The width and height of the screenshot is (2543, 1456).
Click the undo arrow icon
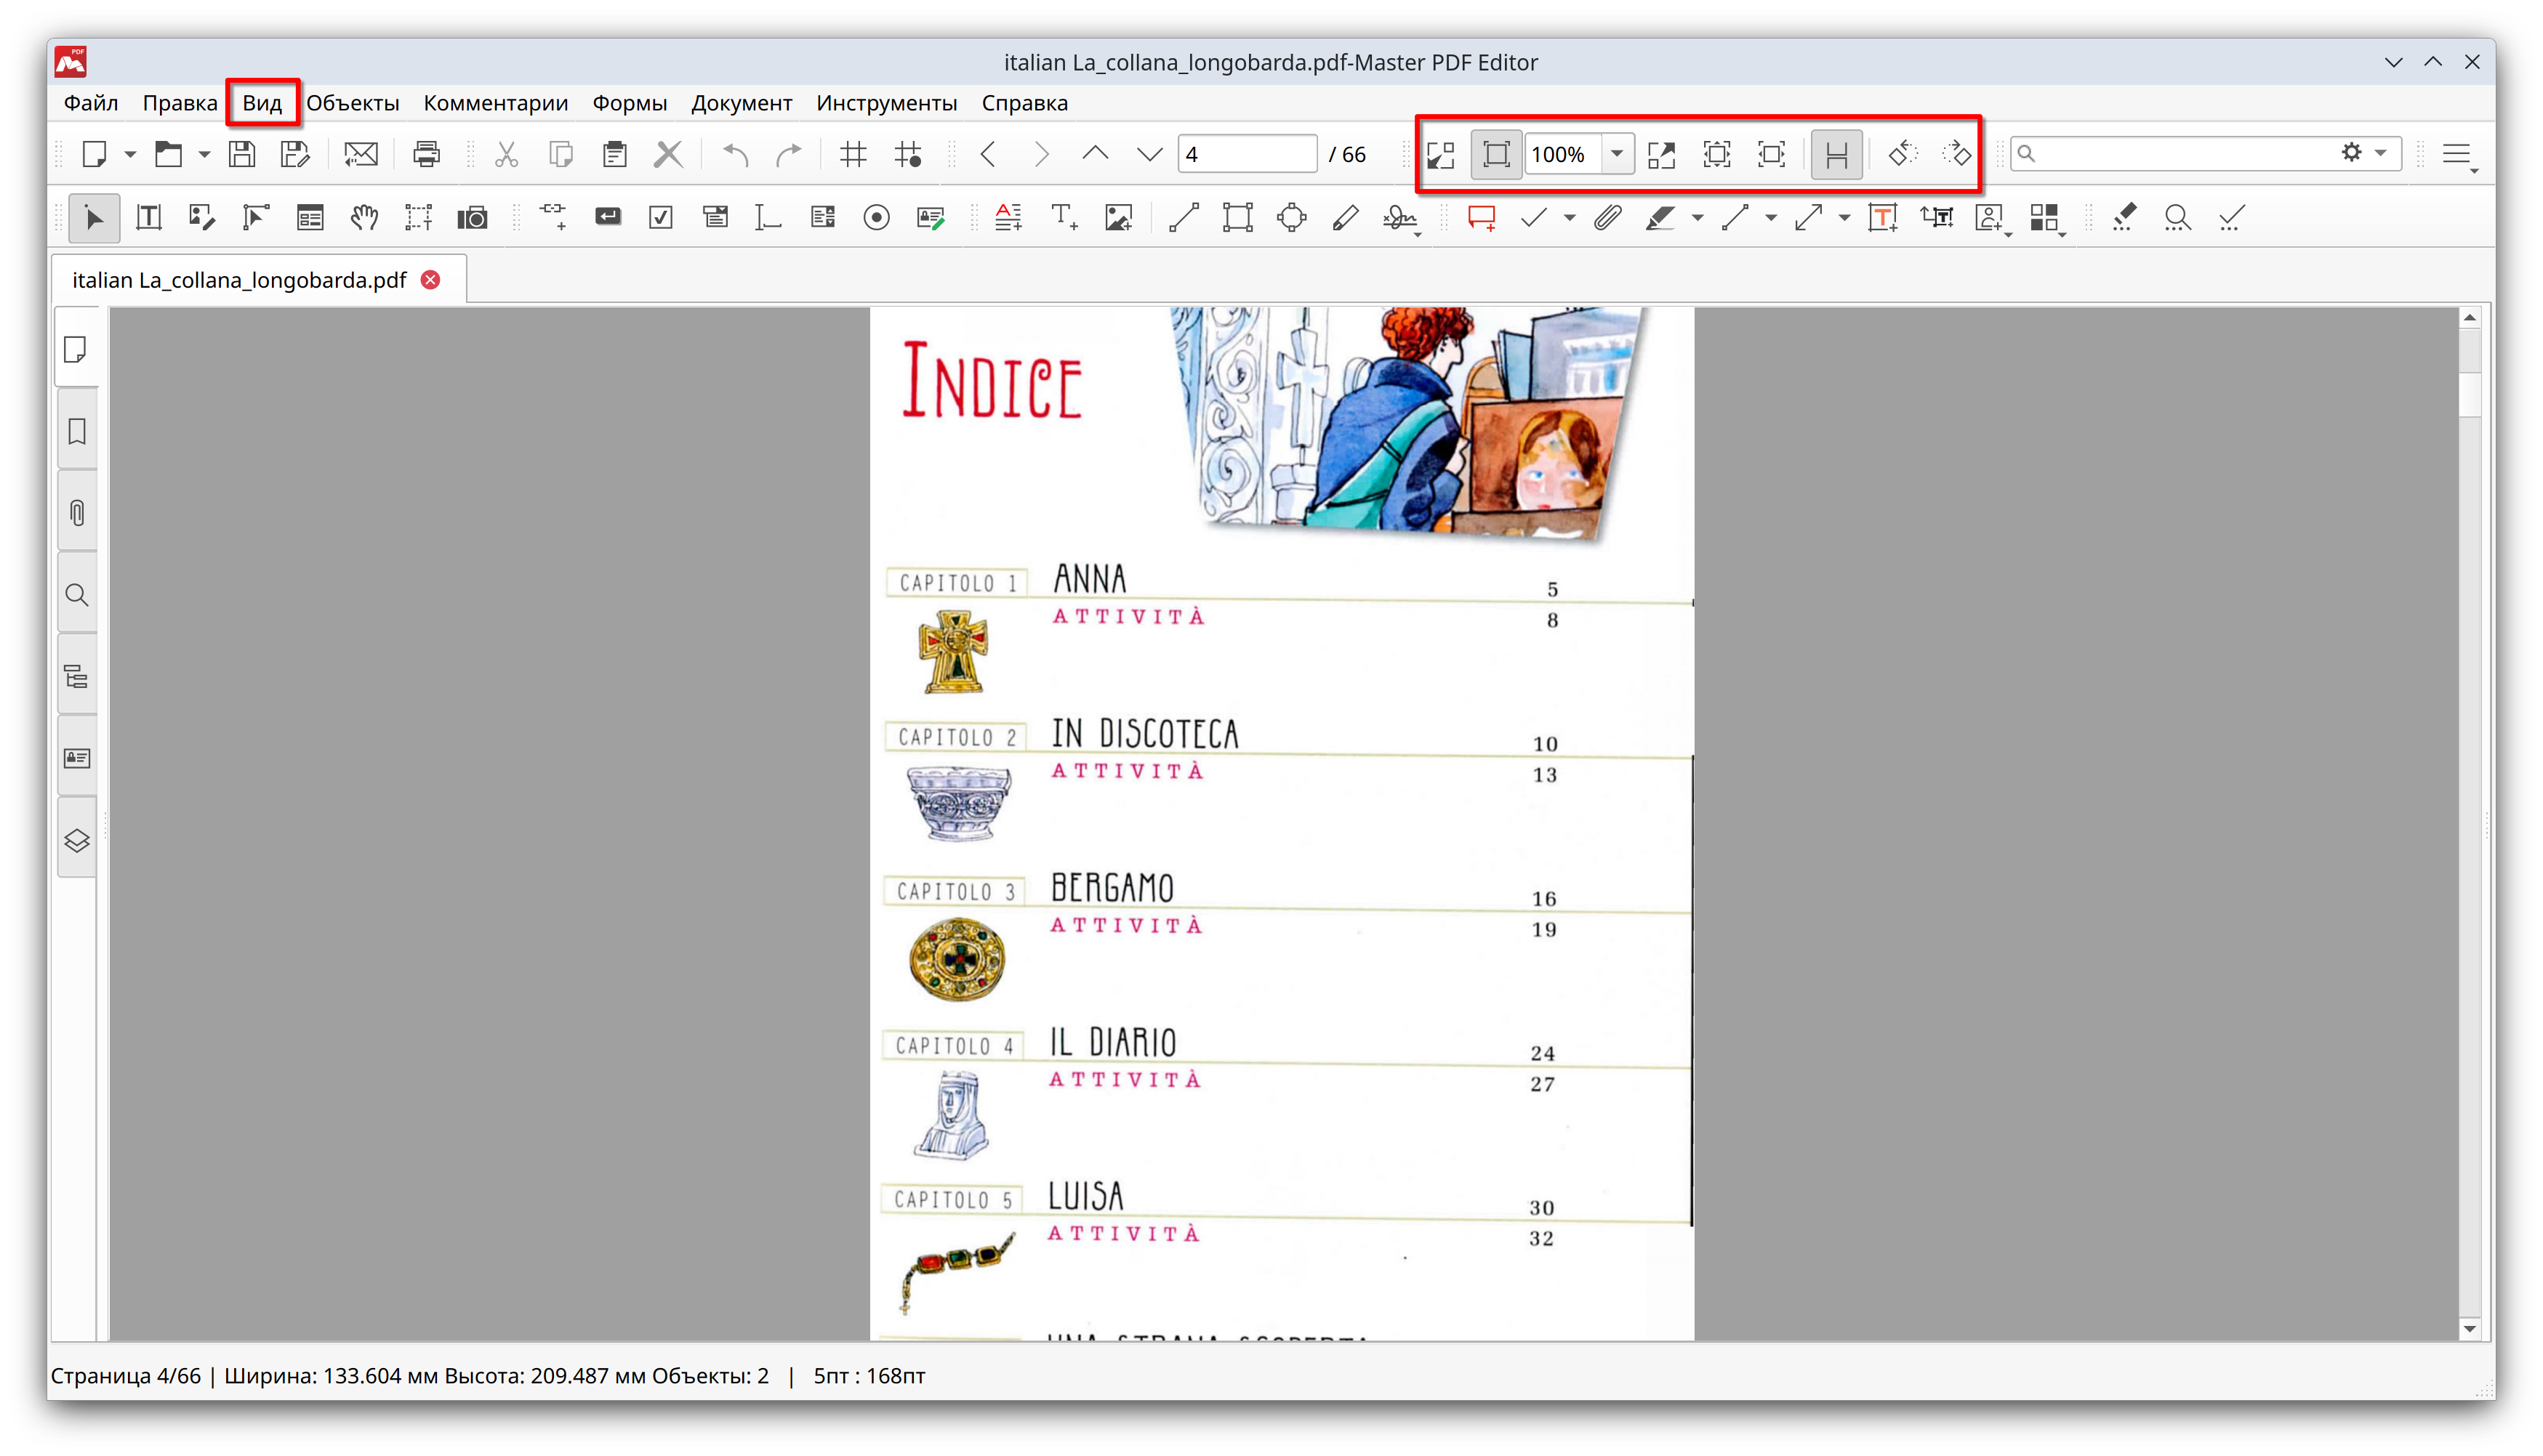coord(735,154)
